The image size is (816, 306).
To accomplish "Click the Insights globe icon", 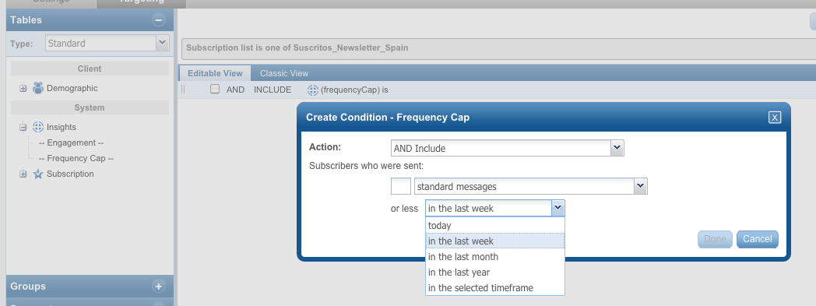I will point(38,127).
